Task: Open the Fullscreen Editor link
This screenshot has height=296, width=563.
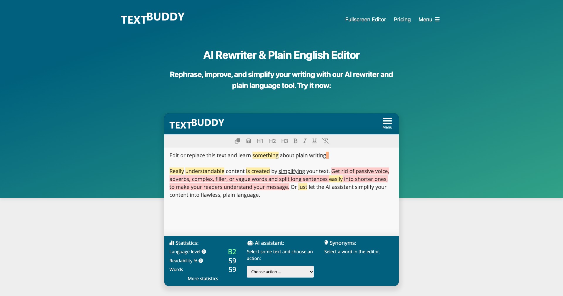Action: point(365,20)
